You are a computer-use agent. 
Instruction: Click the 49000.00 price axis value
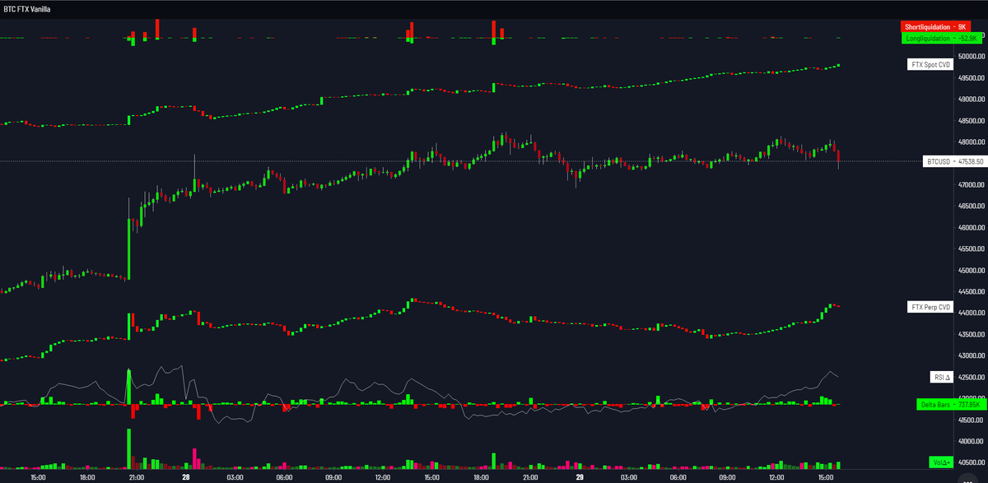pyautogui.click(x=971, y=100)
